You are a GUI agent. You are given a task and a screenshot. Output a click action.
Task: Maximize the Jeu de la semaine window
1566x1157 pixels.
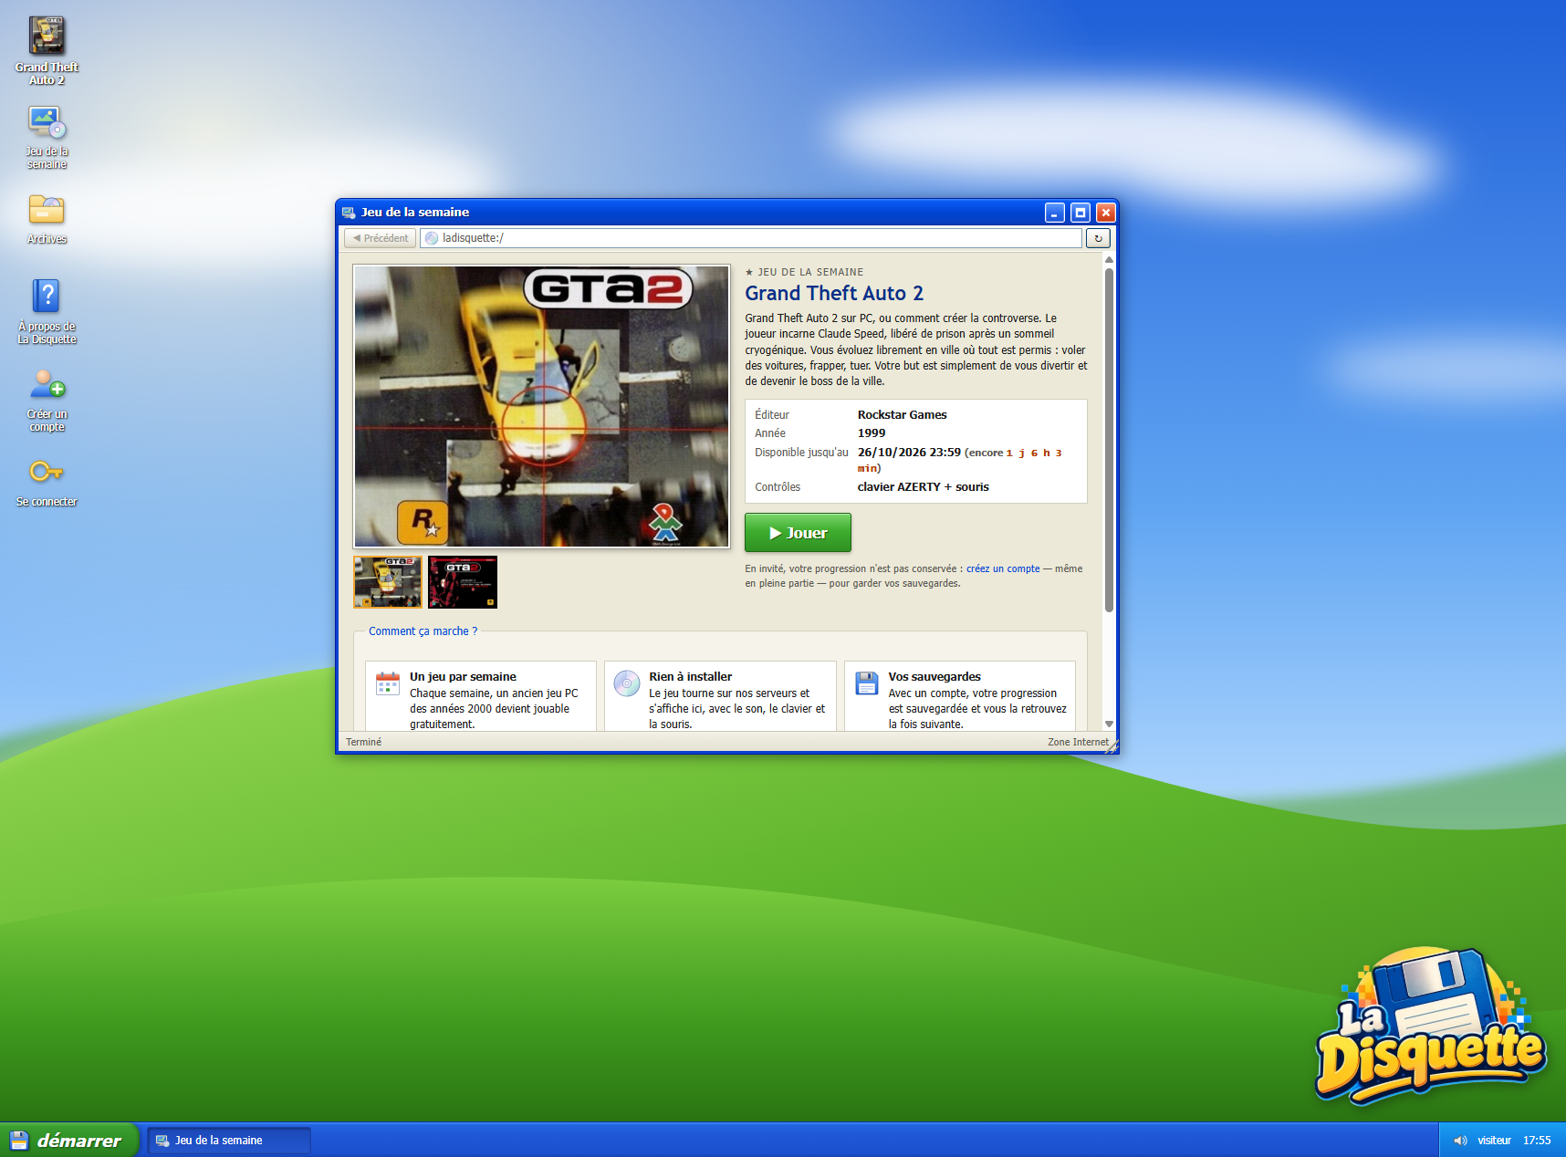pyautogui.click(x=1081, y=213)
